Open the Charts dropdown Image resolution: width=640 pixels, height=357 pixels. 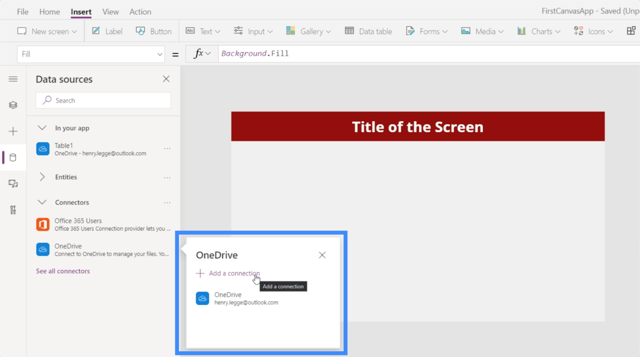[539, 31]
